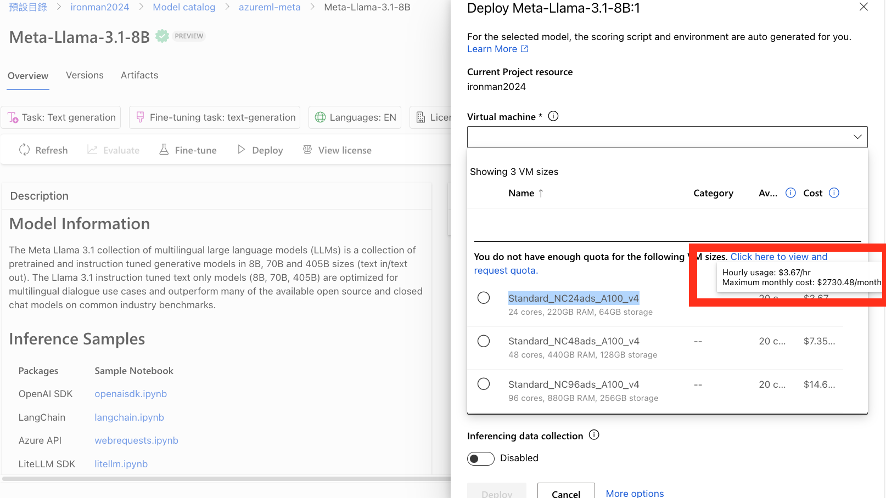Click the horizontal scrollbar below description
Screen dimensions: 886x498
[226, 479]
